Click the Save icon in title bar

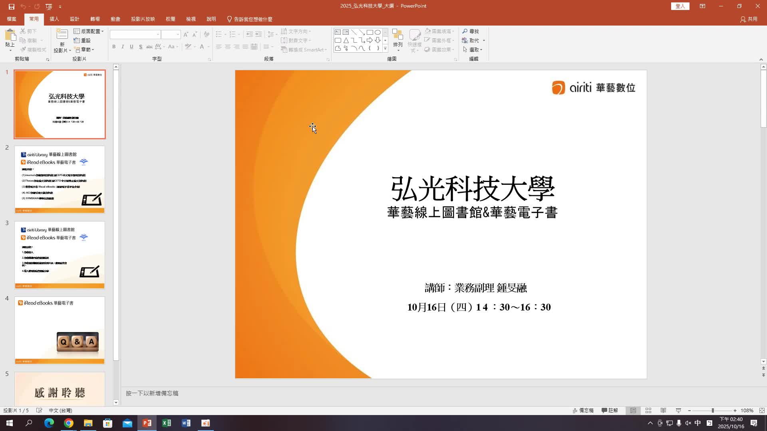point(11,6)
